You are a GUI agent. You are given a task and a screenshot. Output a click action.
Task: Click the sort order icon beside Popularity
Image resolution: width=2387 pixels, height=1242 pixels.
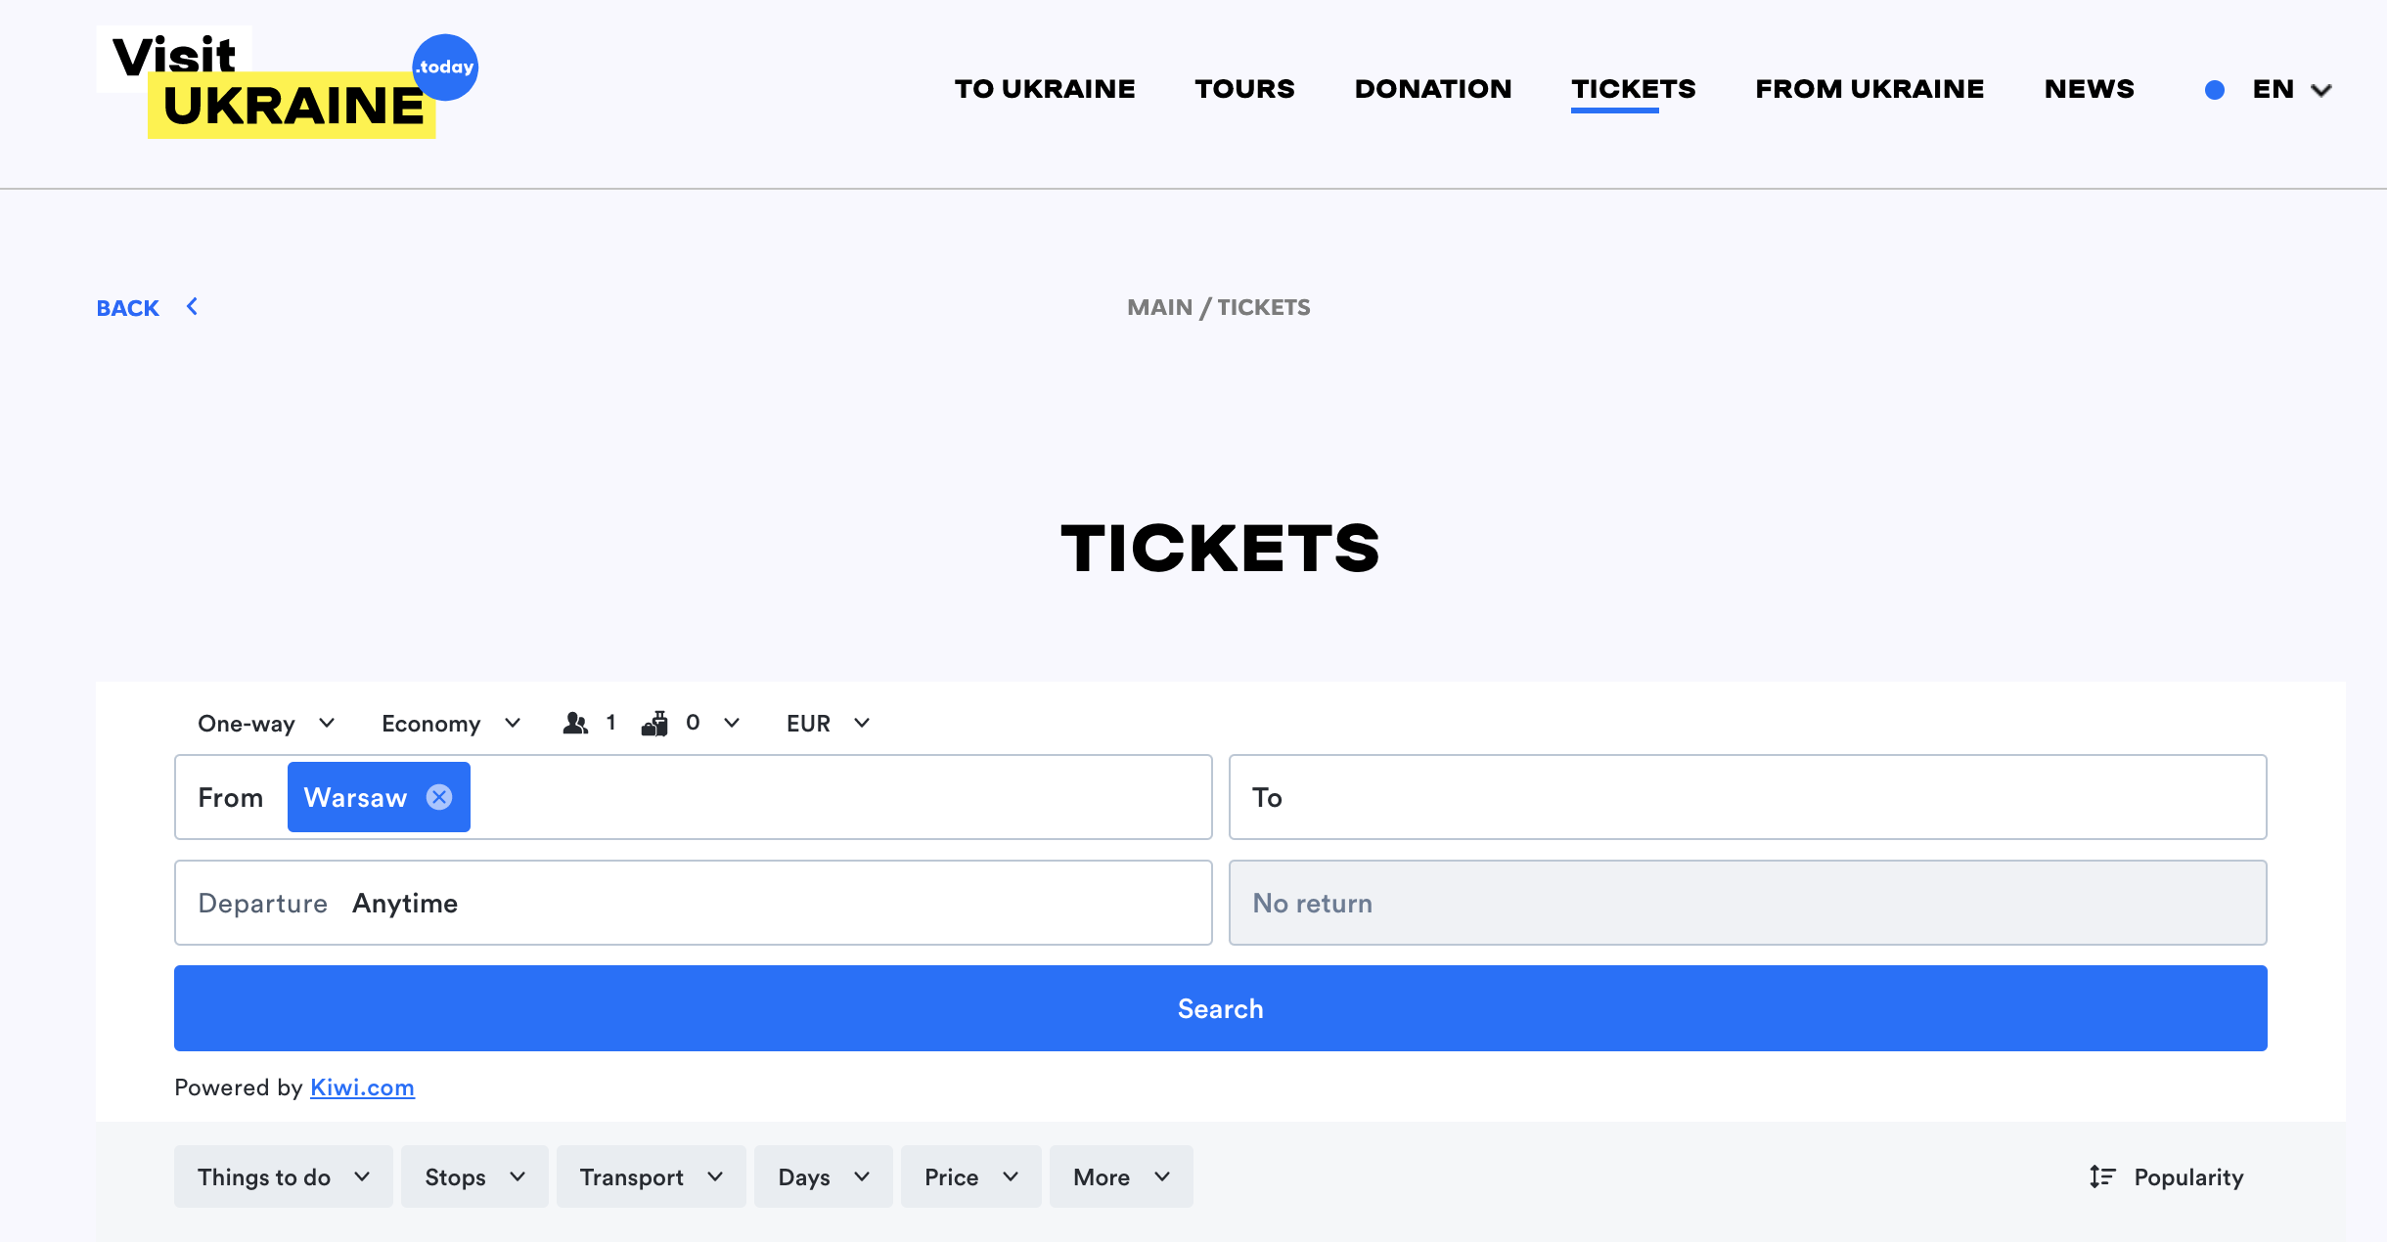(2102, 1176)
